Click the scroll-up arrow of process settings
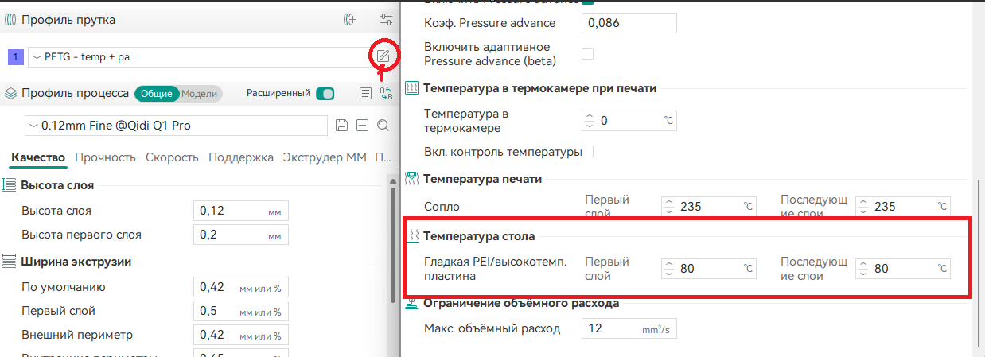The image size is (985, 357). click(x=391, y=181)
